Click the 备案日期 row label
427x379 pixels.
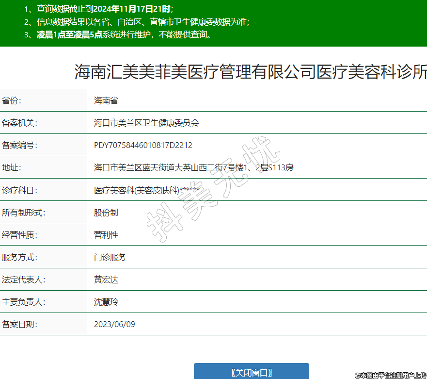(x=19, y=324)
